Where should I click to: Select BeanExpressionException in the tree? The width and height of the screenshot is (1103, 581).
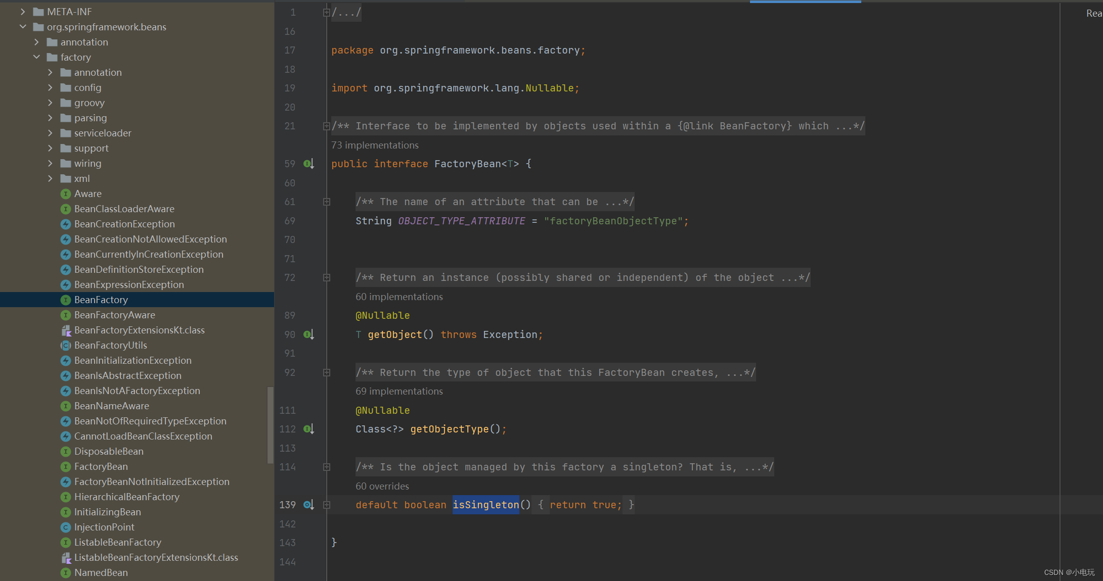tap(129, 284)
